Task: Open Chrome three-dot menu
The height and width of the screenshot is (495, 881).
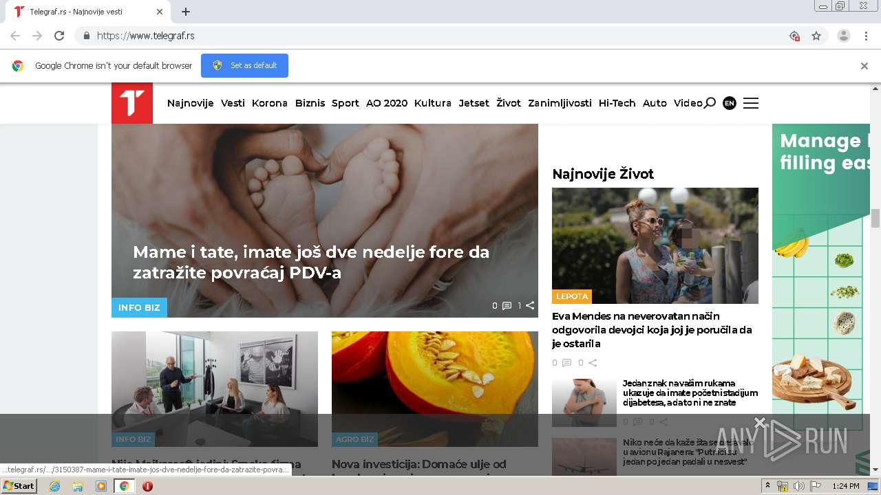Action: point(867,36)
